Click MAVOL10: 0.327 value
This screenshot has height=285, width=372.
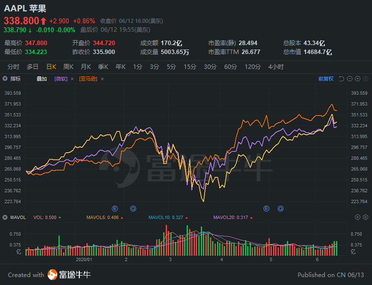pyautogui.click(x=166, y=218)
